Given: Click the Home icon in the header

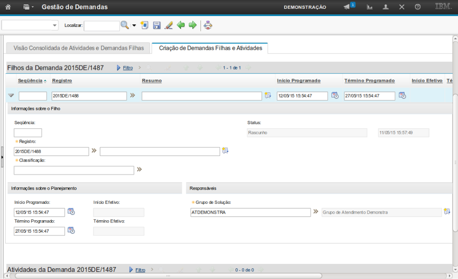Looking at the screenshot, I should tap(8, 7).
